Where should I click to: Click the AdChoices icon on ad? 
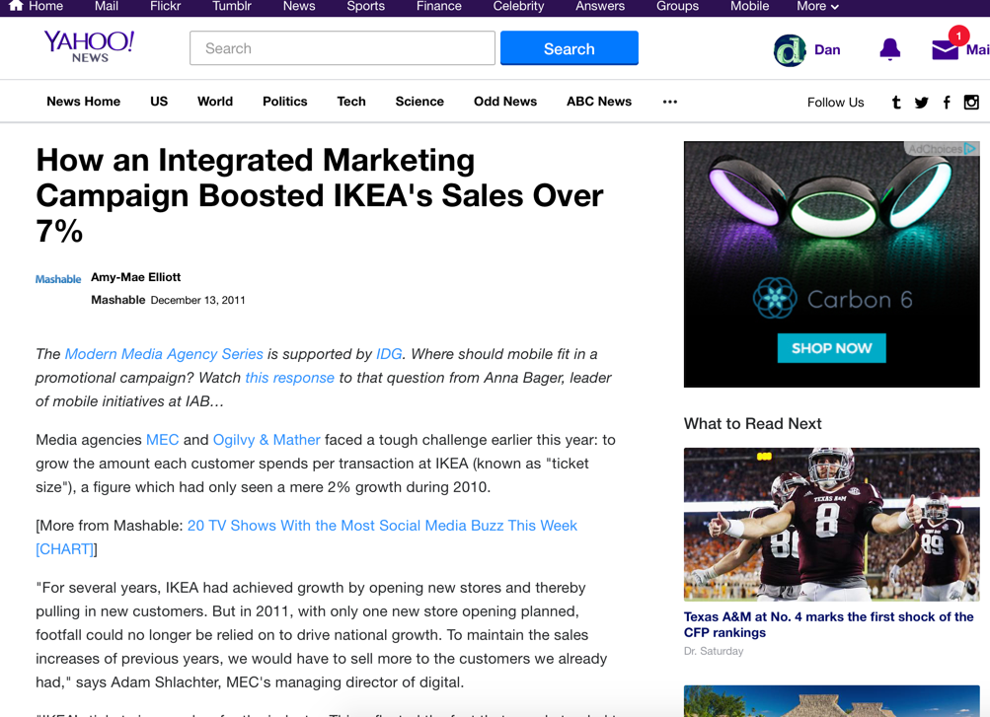click(970, 148)
